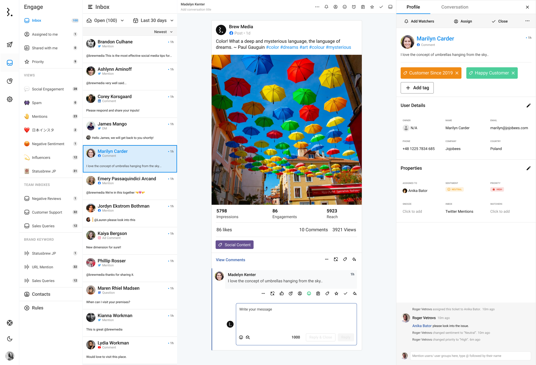536x365 pixels.
Task: Open the settings gear in left rail
Action: [x=10, y=99]
